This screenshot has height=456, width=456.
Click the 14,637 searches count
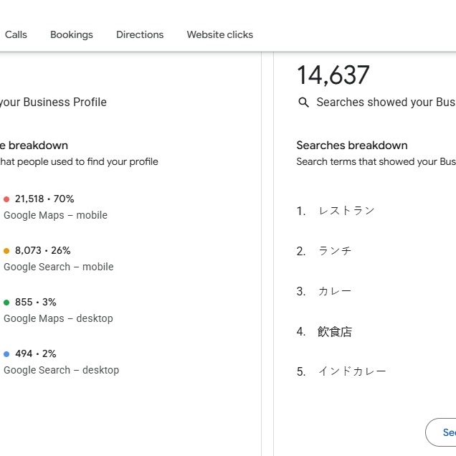[x=333, y=75]
